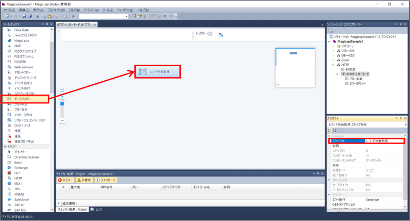Toggle the 0 エラー filter button

tap(65, 180)
